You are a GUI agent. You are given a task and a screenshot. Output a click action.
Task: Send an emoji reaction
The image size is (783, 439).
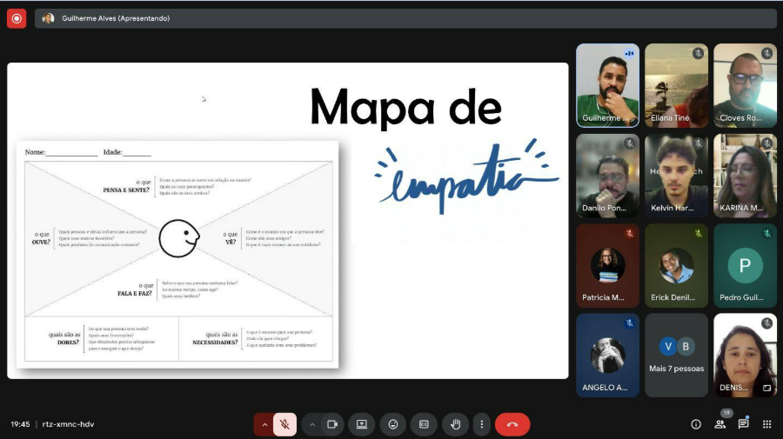pyautogui.click(x=393, y=424)
